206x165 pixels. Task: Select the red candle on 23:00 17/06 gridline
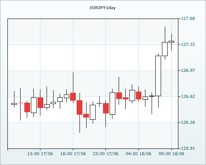tap(106, 108)
